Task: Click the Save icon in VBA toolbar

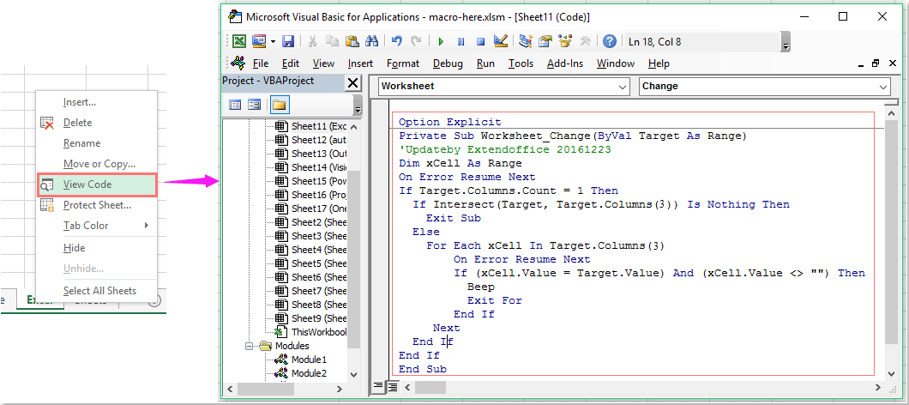Action: tap(288, 41)
